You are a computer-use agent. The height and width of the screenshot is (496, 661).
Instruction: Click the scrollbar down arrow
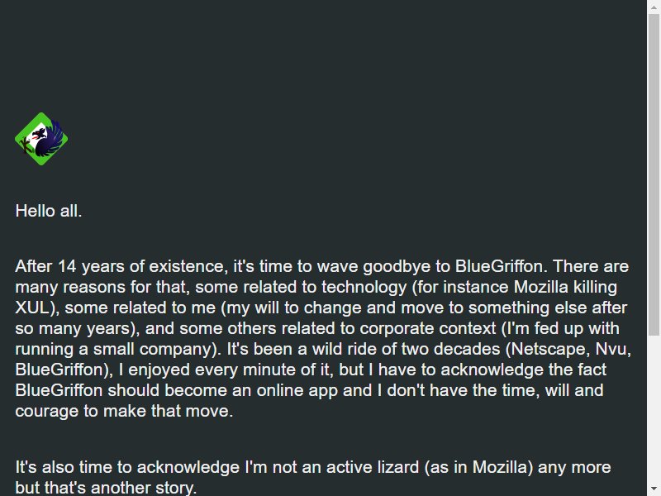pyautogui.click(x=654, y=489)
